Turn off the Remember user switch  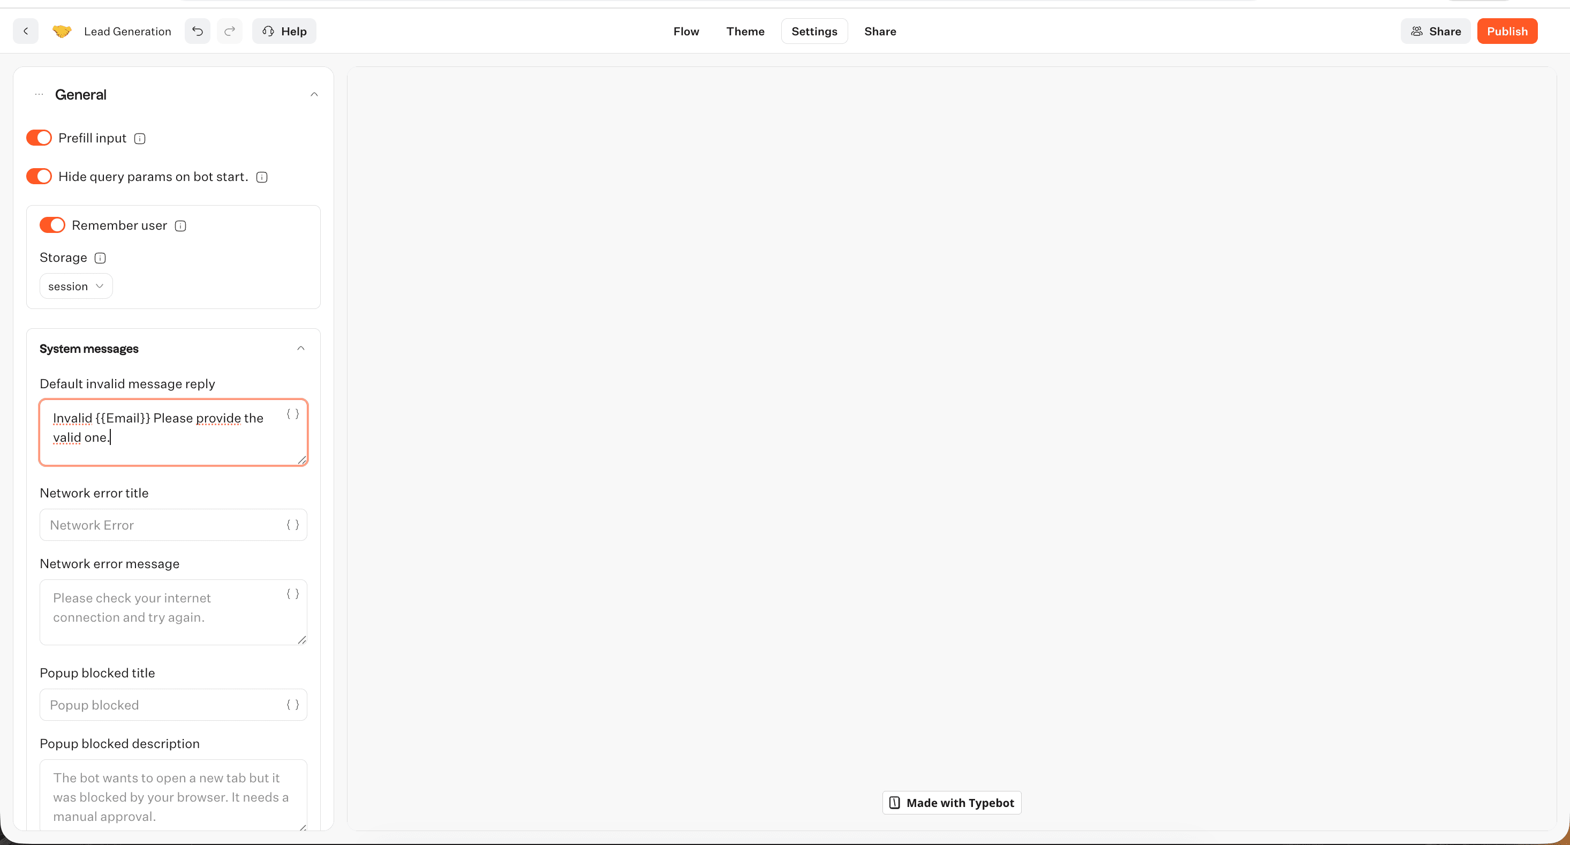pyautogui.click(x=52, y=225)
